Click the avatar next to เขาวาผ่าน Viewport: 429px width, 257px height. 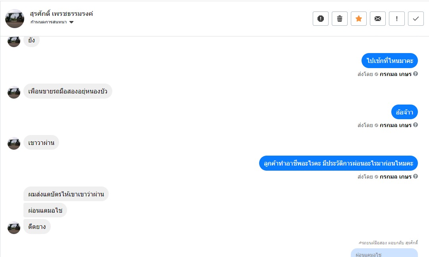(x=14, y=143)
